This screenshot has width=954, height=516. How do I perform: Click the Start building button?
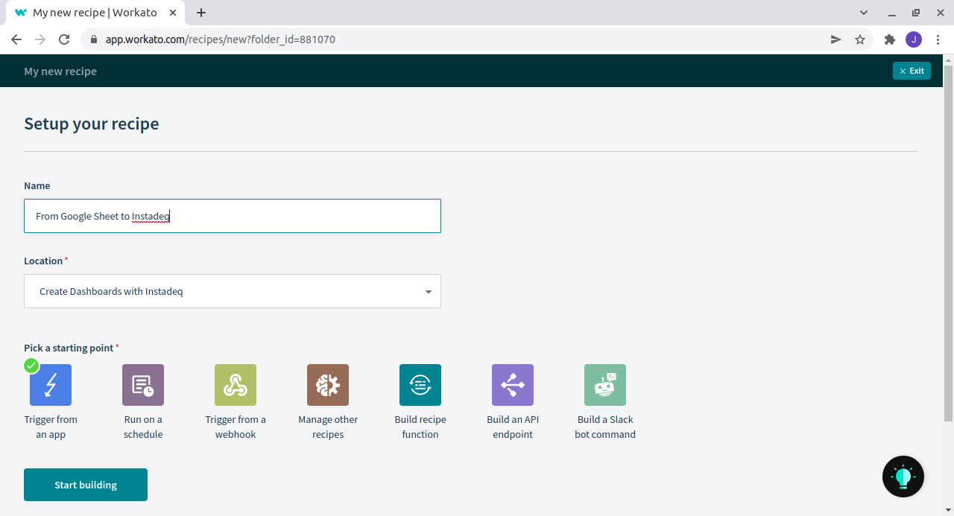86,485
